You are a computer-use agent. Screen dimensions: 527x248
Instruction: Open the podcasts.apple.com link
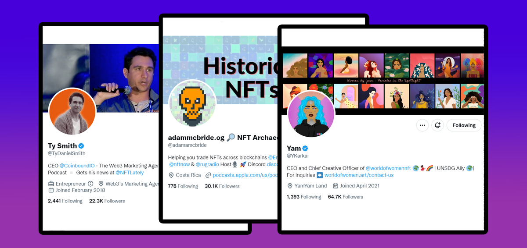(245, 175)
